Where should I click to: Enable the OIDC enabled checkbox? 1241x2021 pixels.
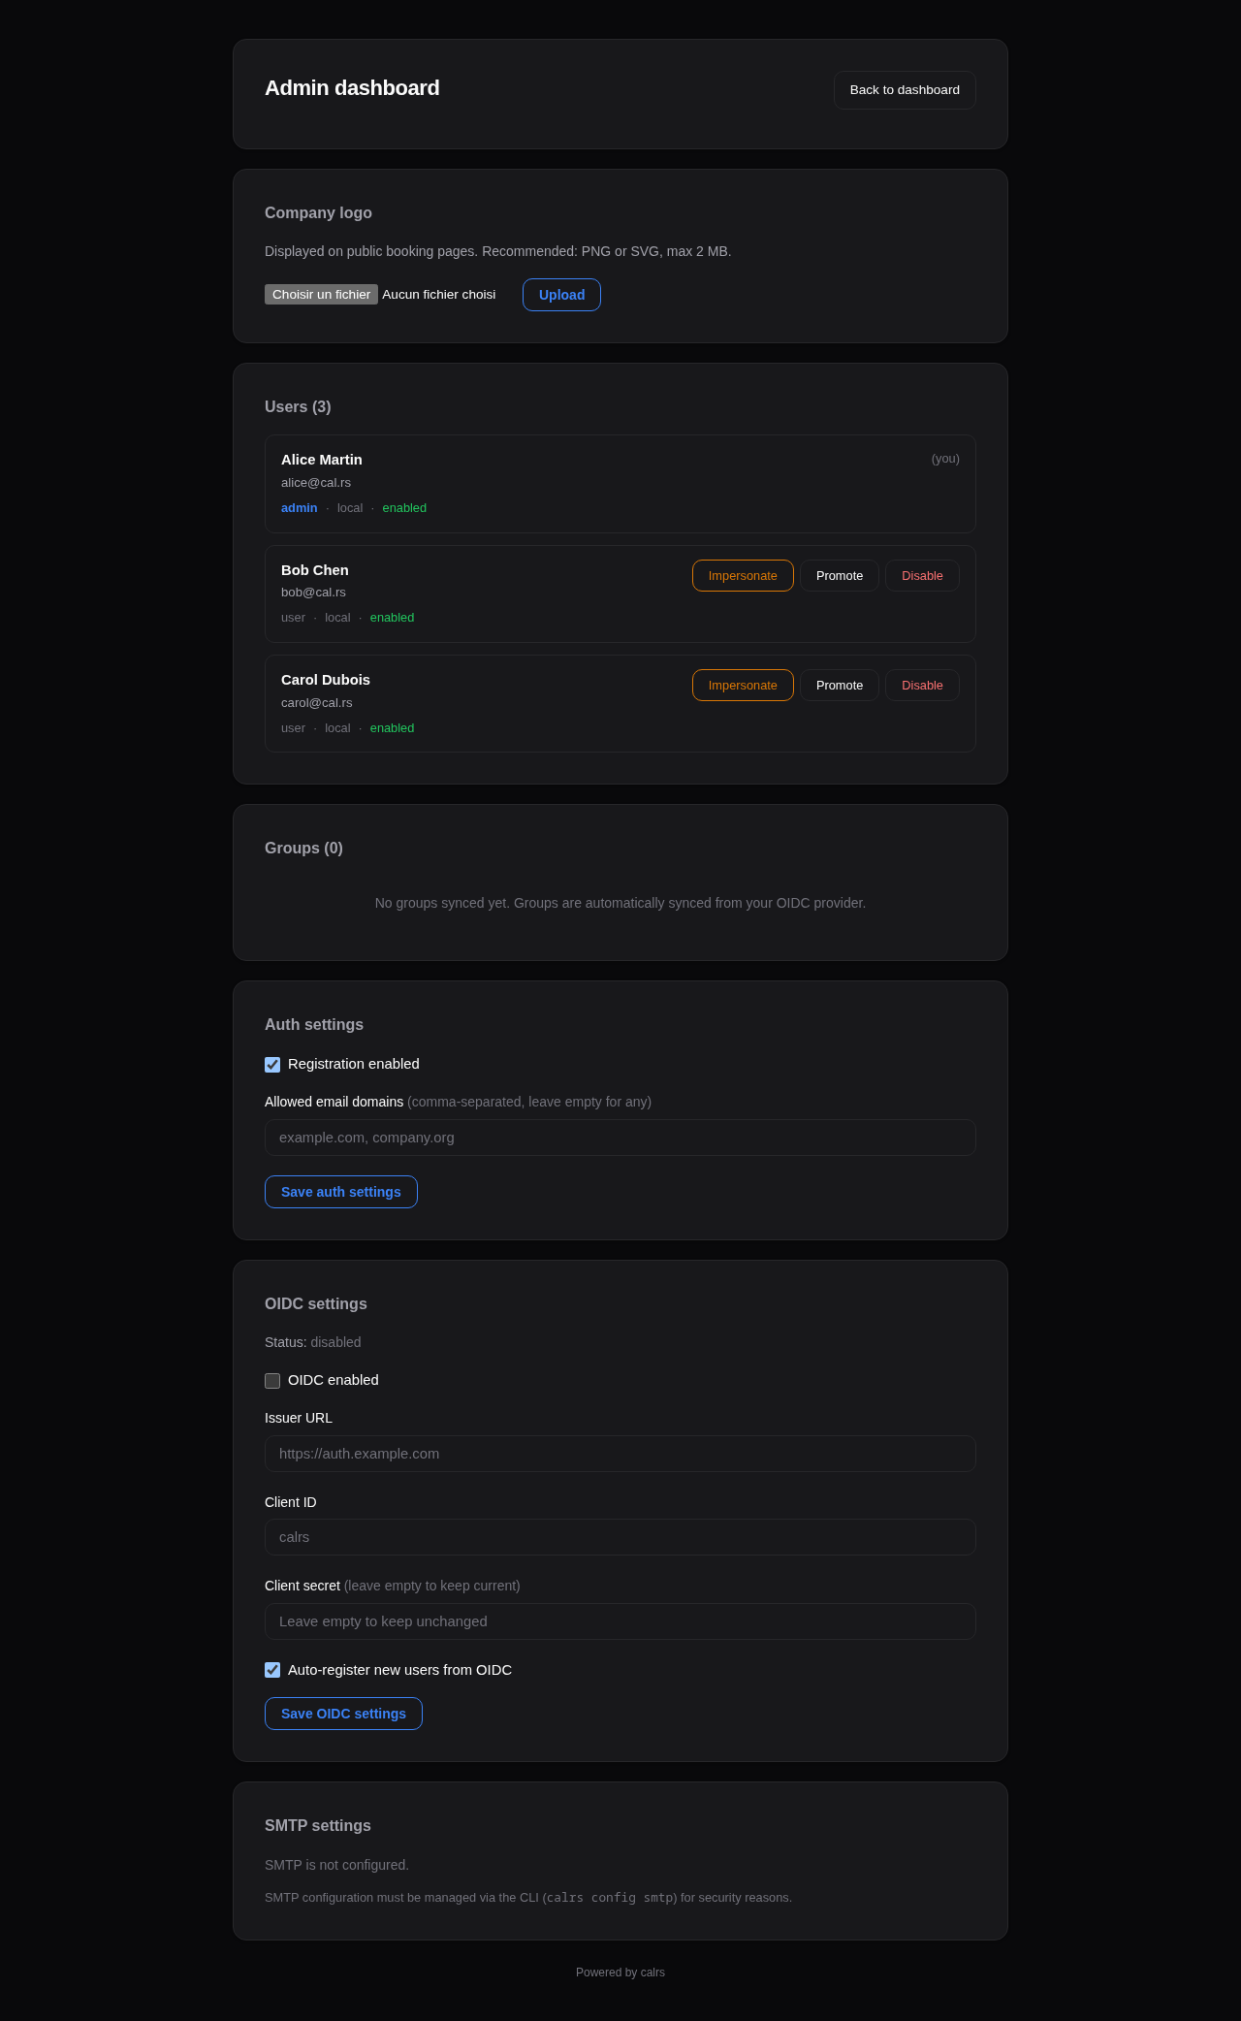pyautogui.click(x=272, y=1380)
